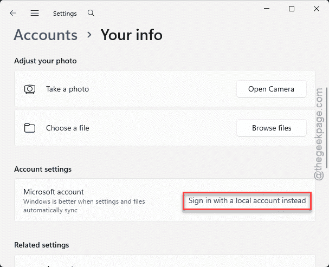Click the vertical scrollbar thumb
329x267 pixels.
point(327,127)
